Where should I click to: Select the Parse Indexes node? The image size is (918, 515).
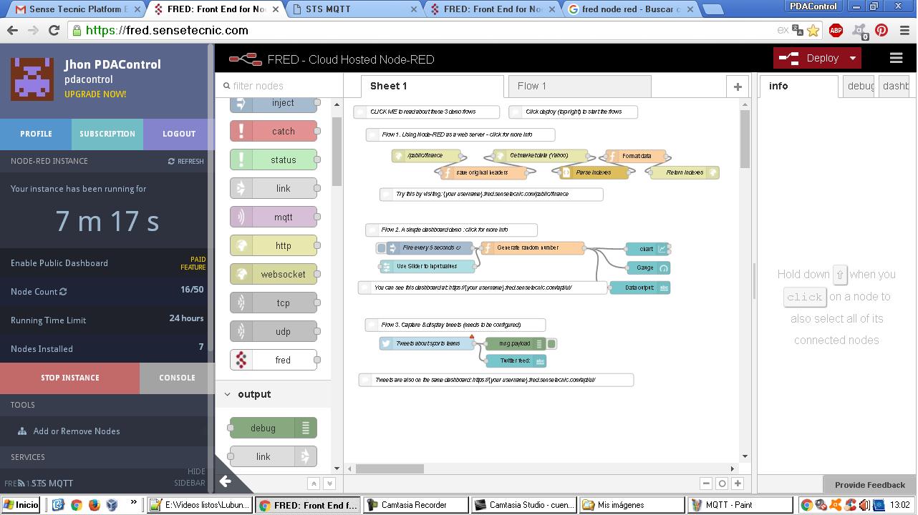point(594,172)
